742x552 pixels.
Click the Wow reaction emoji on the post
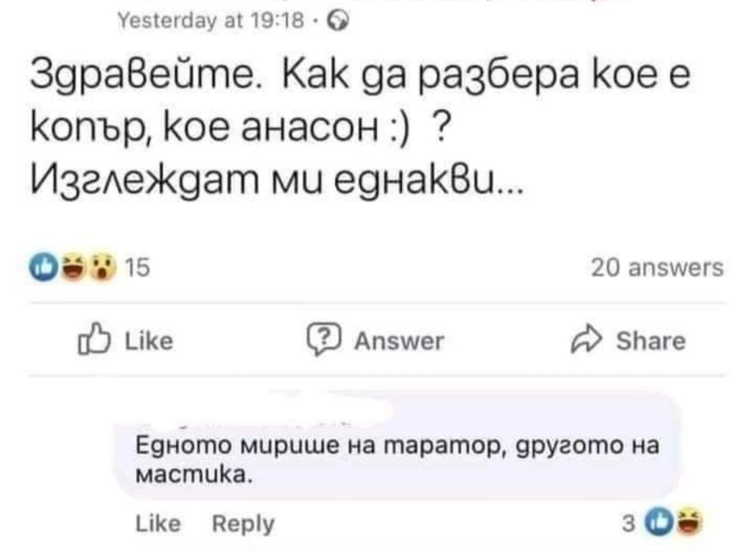click(x=101, y=268)
